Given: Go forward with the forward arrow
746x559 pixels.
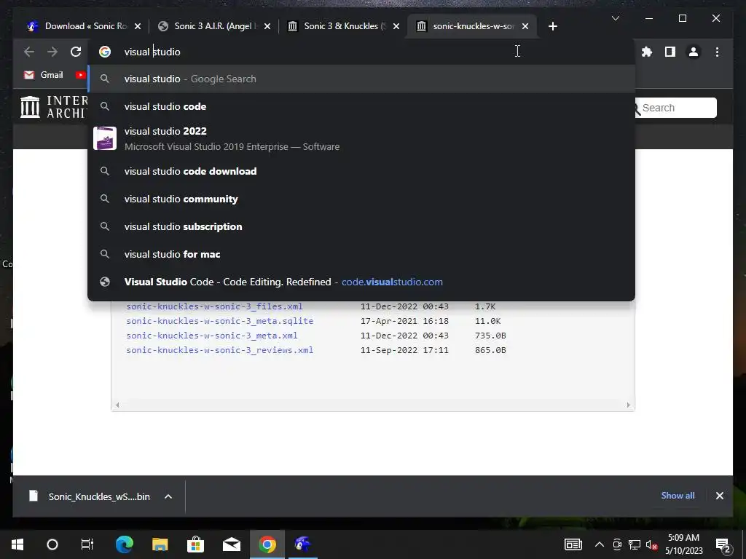Looking at the screenshot, I should (52, 52).
